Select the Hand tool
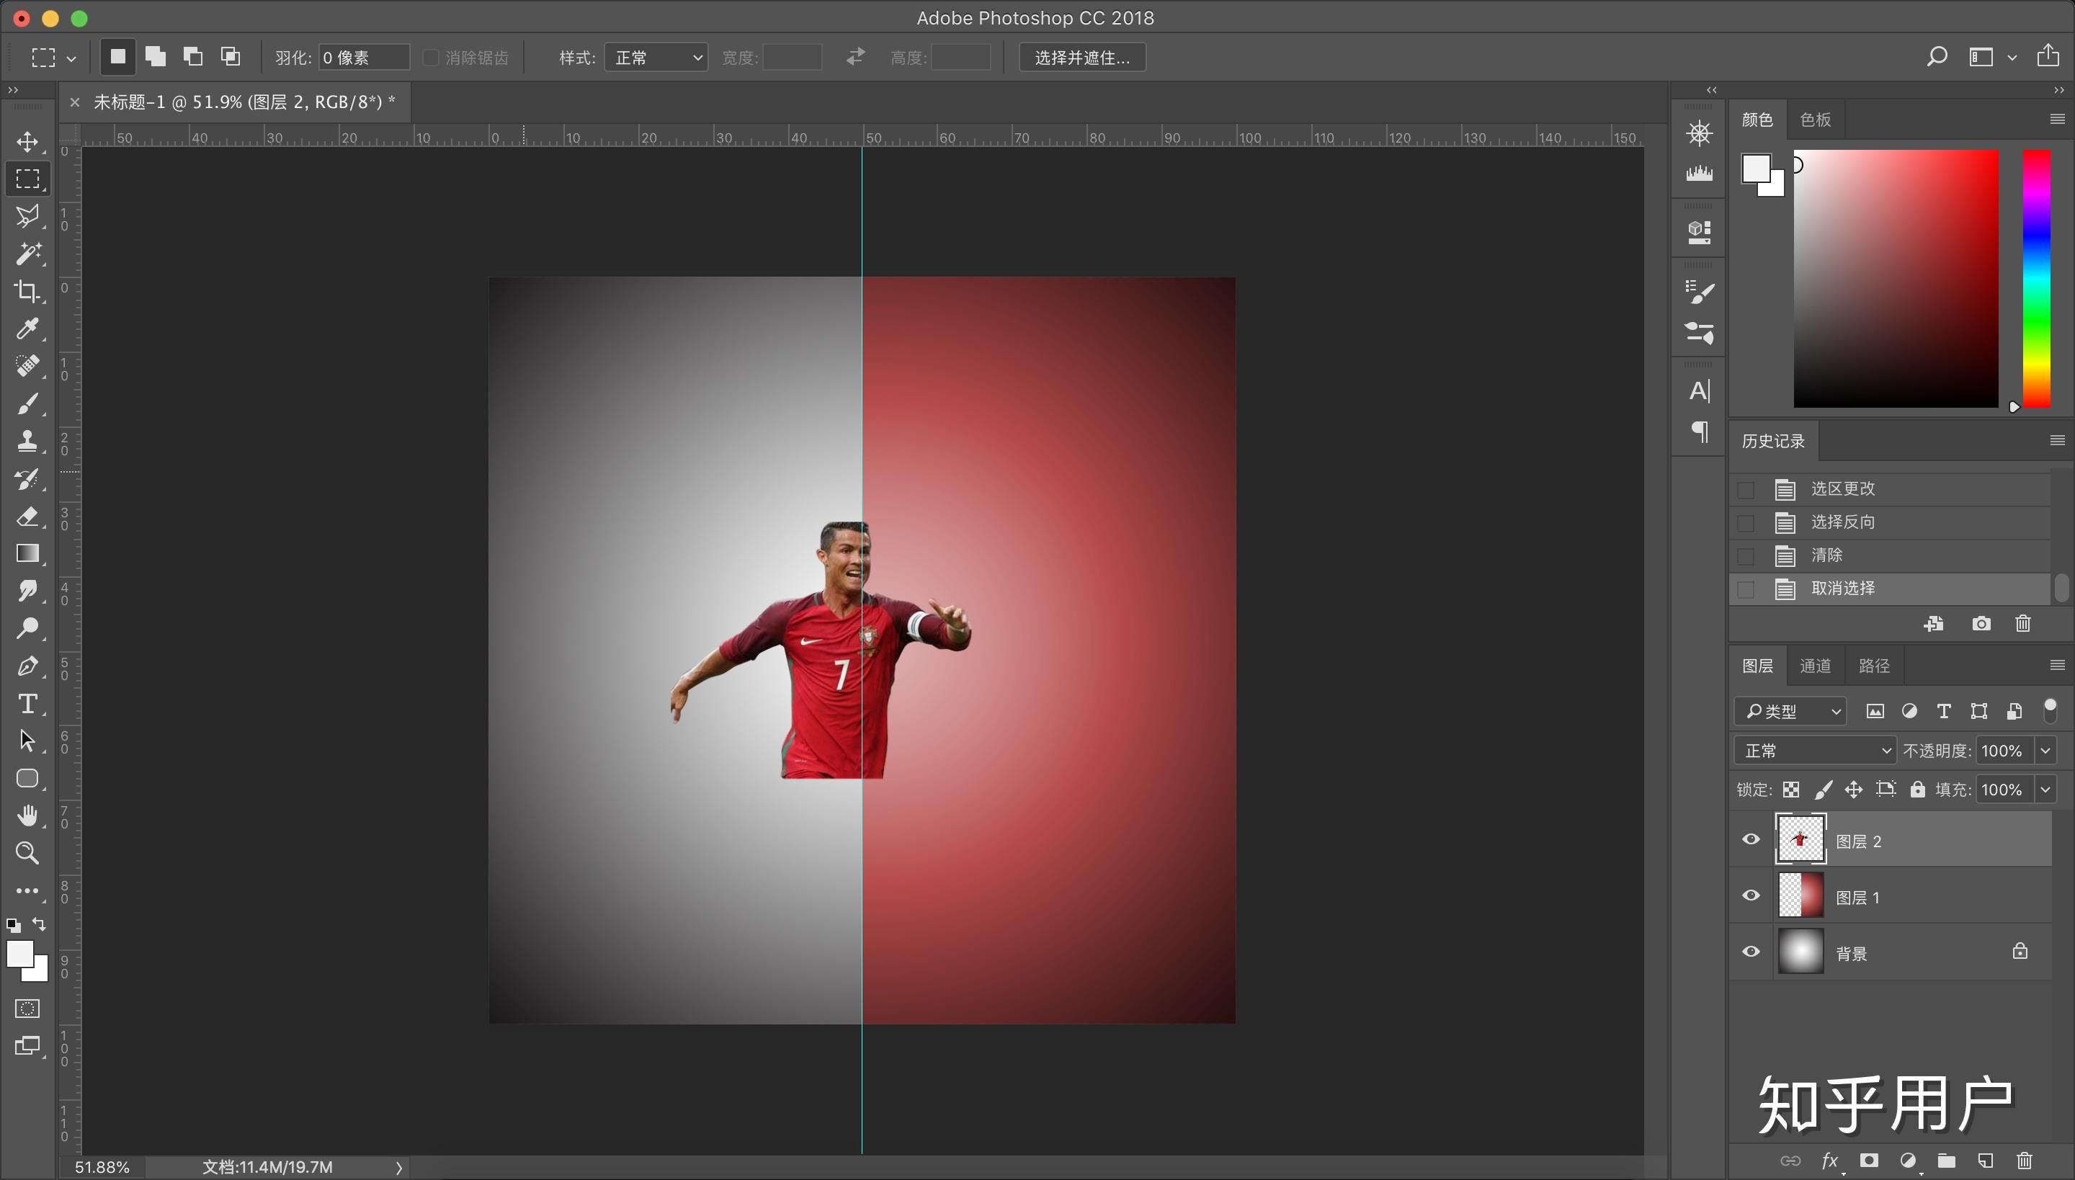Viewport: 2075px width, 1180px height. (x=27, y=815)
